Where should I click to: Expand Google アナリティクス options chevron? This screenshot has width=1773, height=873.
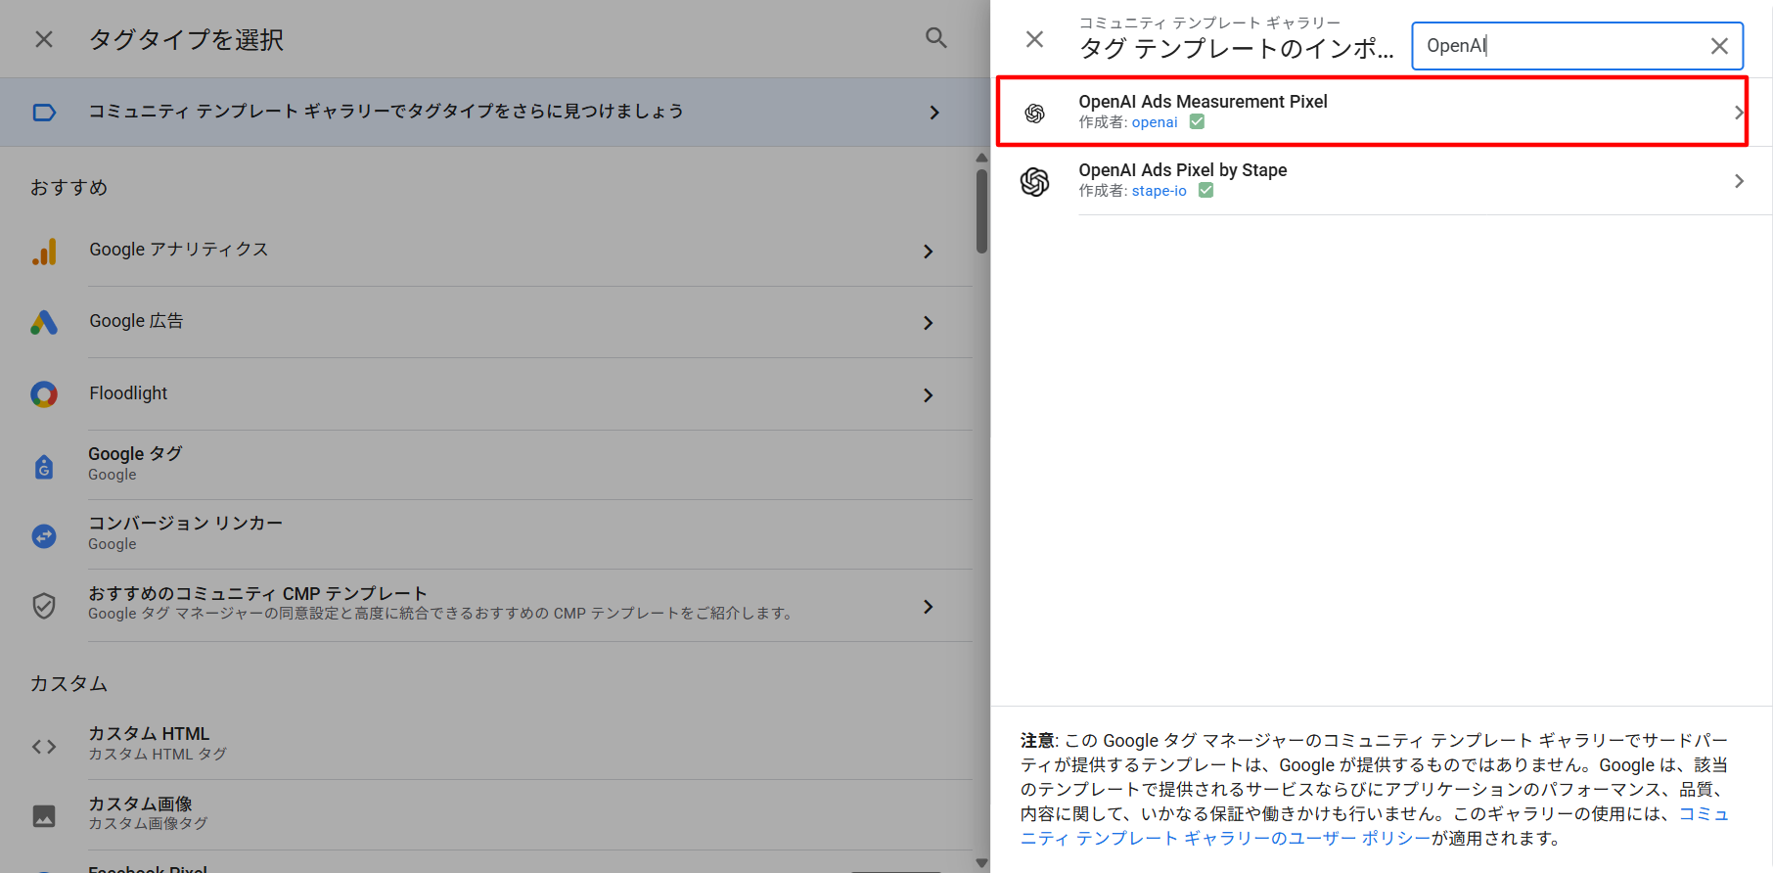(929, 252)
